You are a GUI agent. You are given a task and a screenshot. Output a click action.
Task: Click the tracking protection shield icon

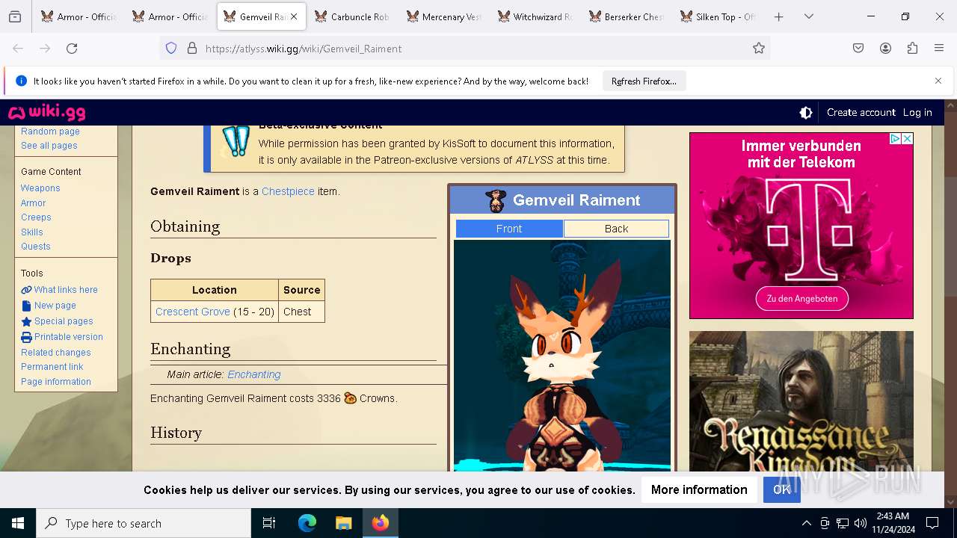171,49
